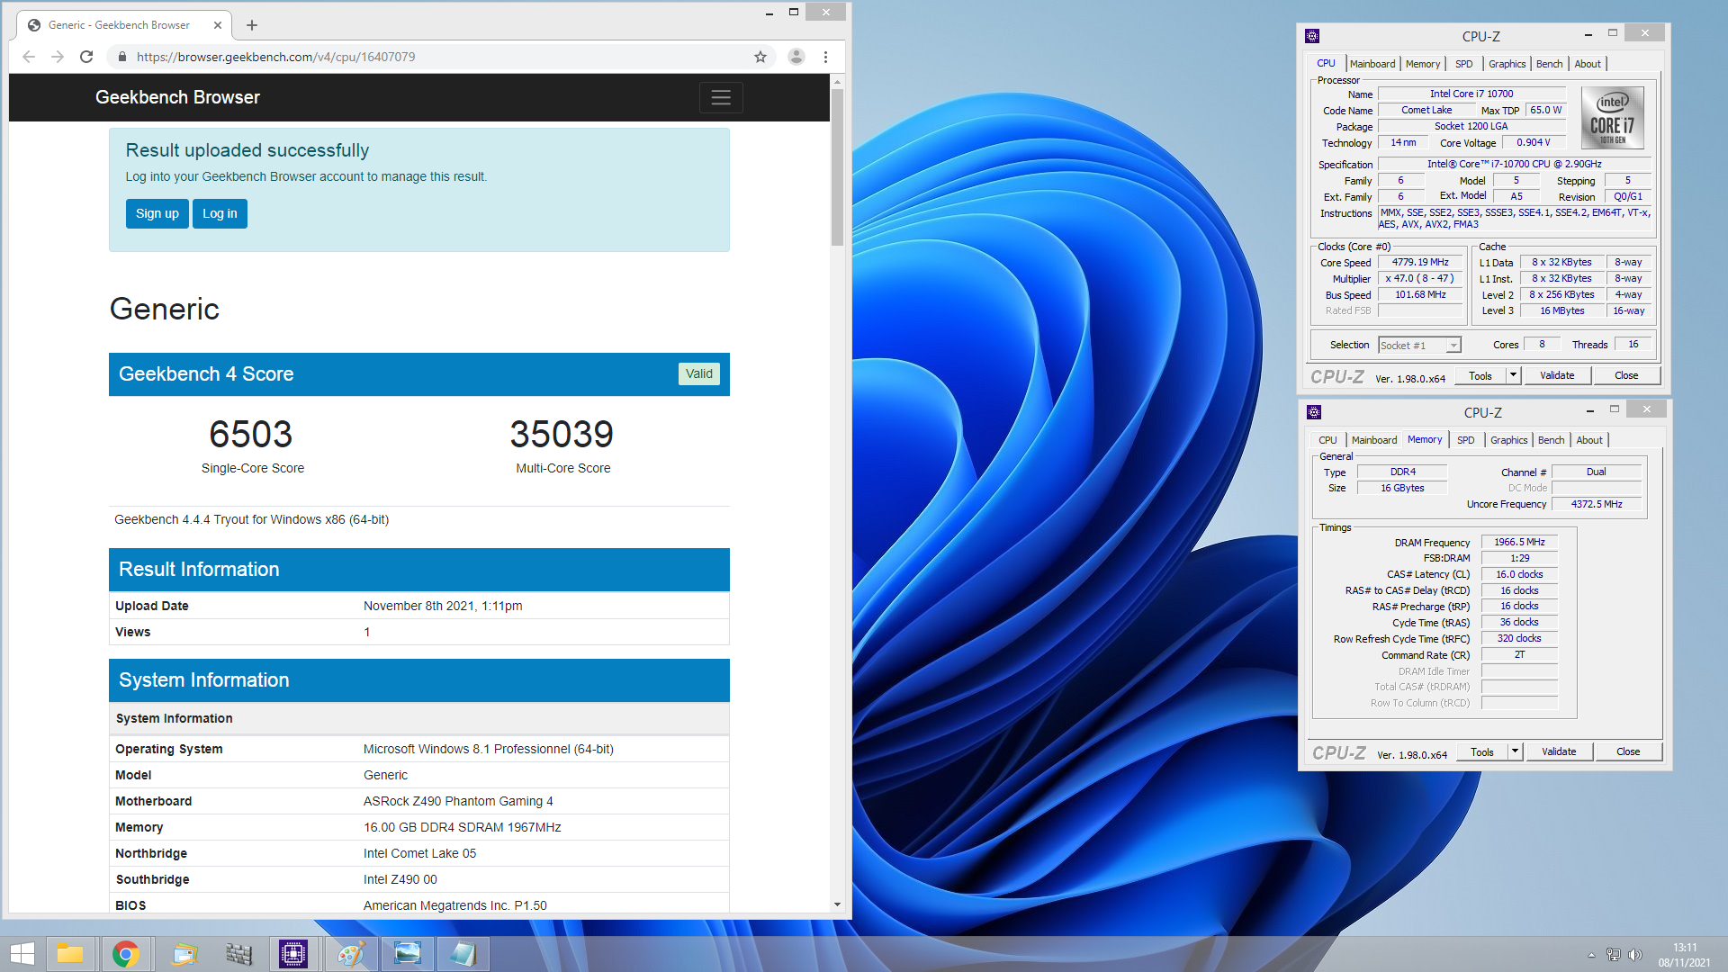Bookmark this page with the star icon
Screen dimensions: 1728x972
click(760, 57)
